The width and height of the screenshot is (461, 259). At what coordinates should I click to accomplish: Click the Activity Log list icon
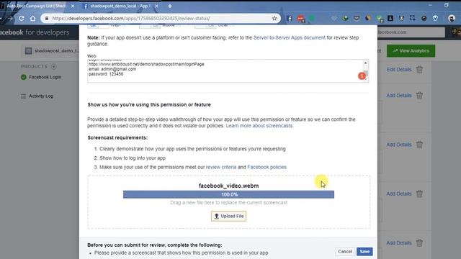tap(24, 96)
